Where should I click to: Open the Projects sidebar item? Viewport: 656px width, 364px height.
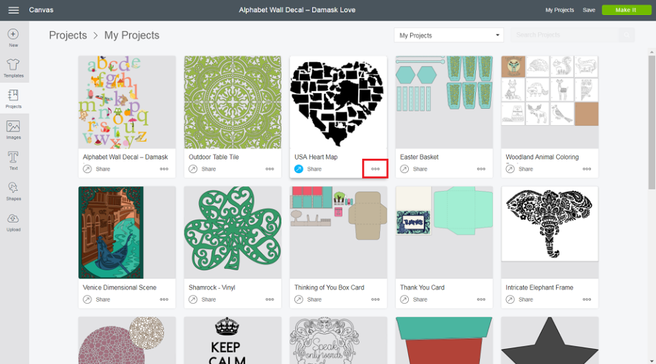[14, 99]
